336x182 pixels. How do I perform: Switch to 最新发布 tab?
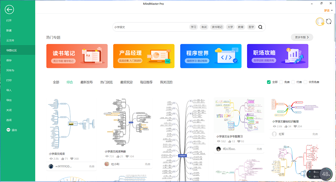point(87,82)
